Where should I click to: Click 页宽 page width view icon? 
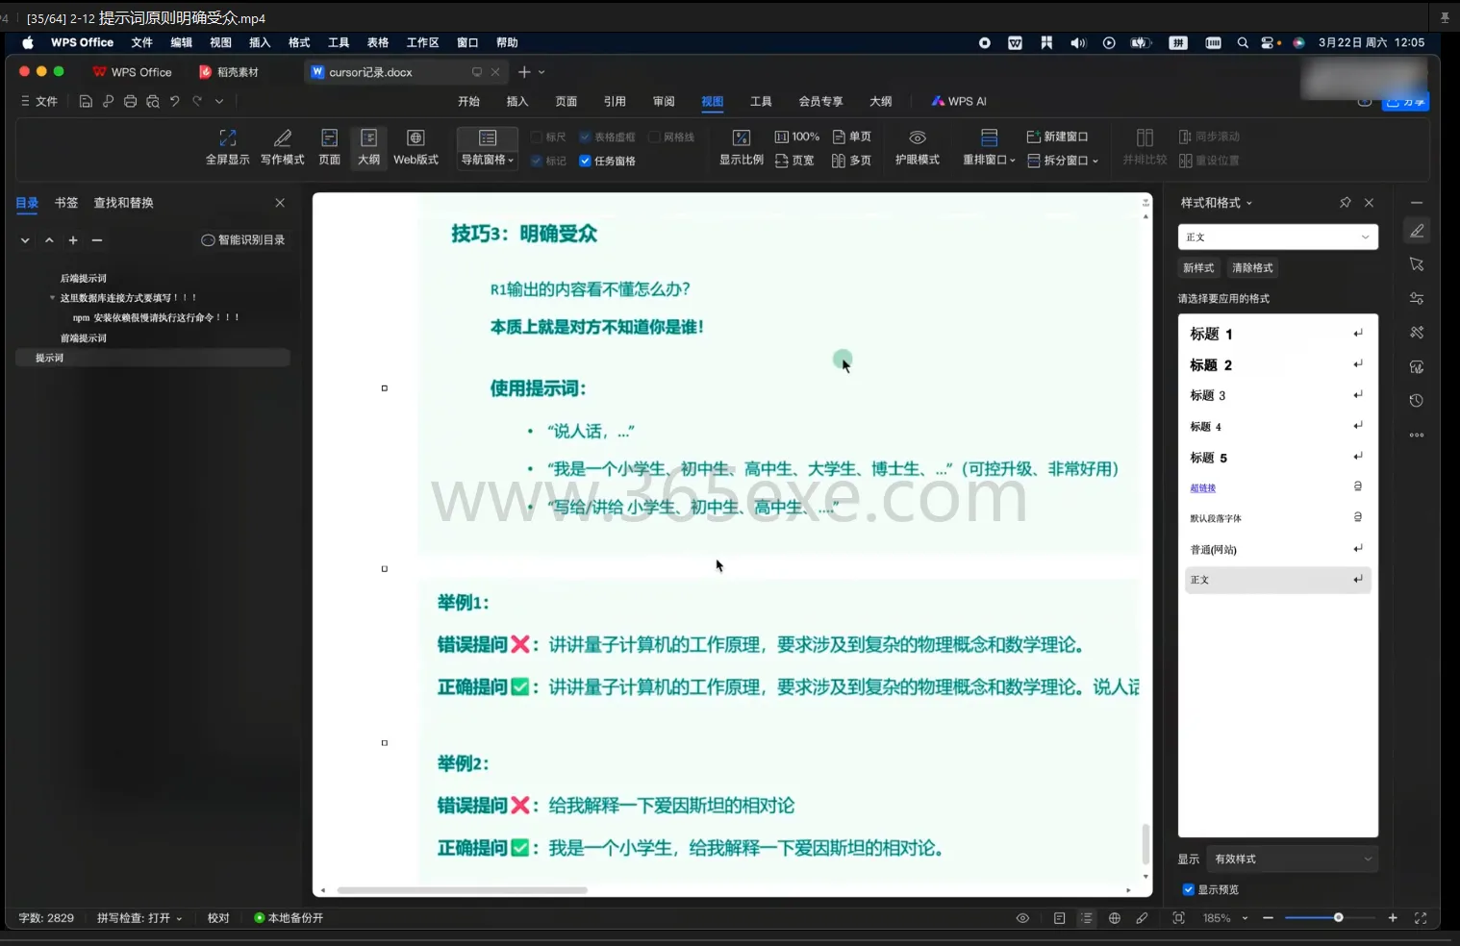[x=795, y=161]
